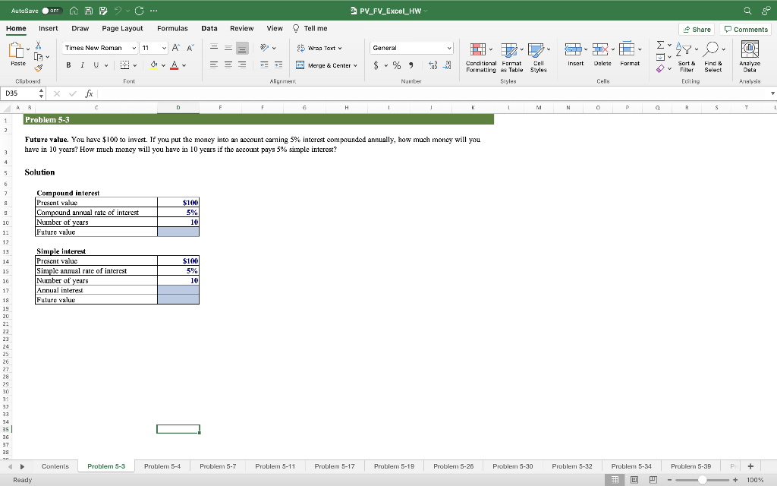Screen dimensions: 777x486
Task: Open the font name combo box
Action: pyautogui.click(x=101, y=48)
